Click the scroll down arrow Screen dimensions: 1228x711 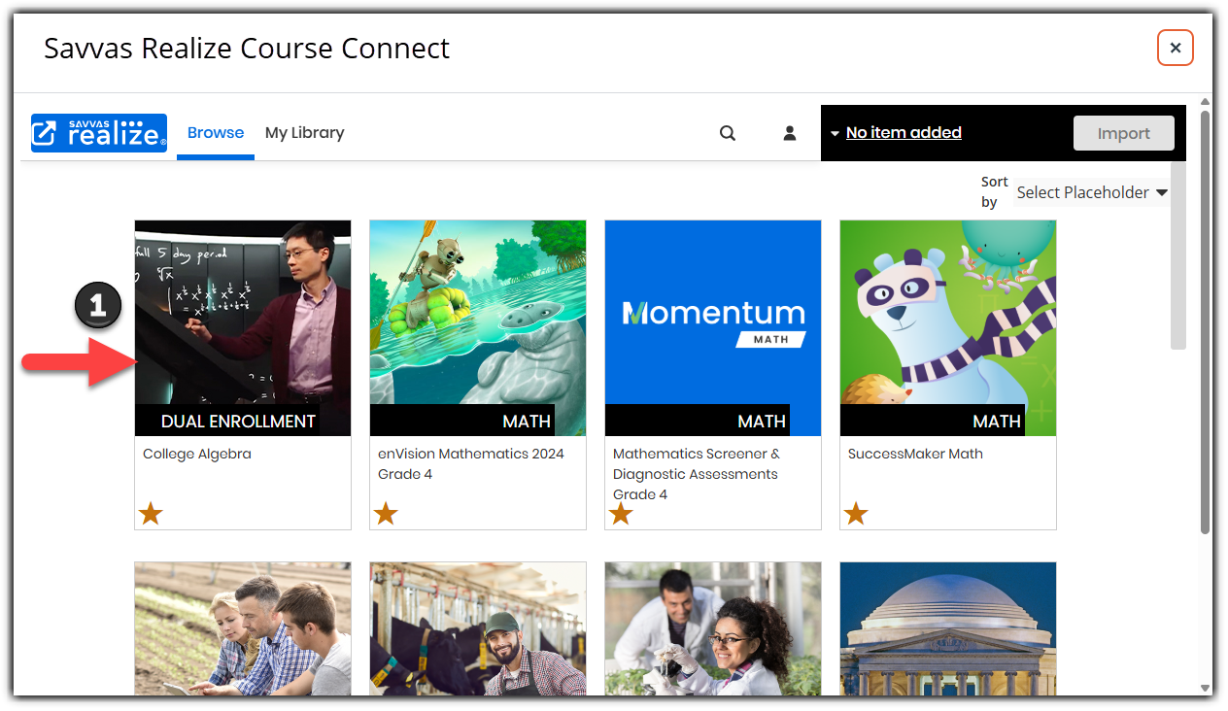1206,689
